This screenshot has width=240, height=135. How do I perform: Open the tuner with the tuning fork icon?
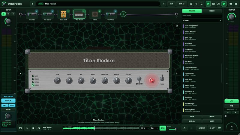[196, 4]
